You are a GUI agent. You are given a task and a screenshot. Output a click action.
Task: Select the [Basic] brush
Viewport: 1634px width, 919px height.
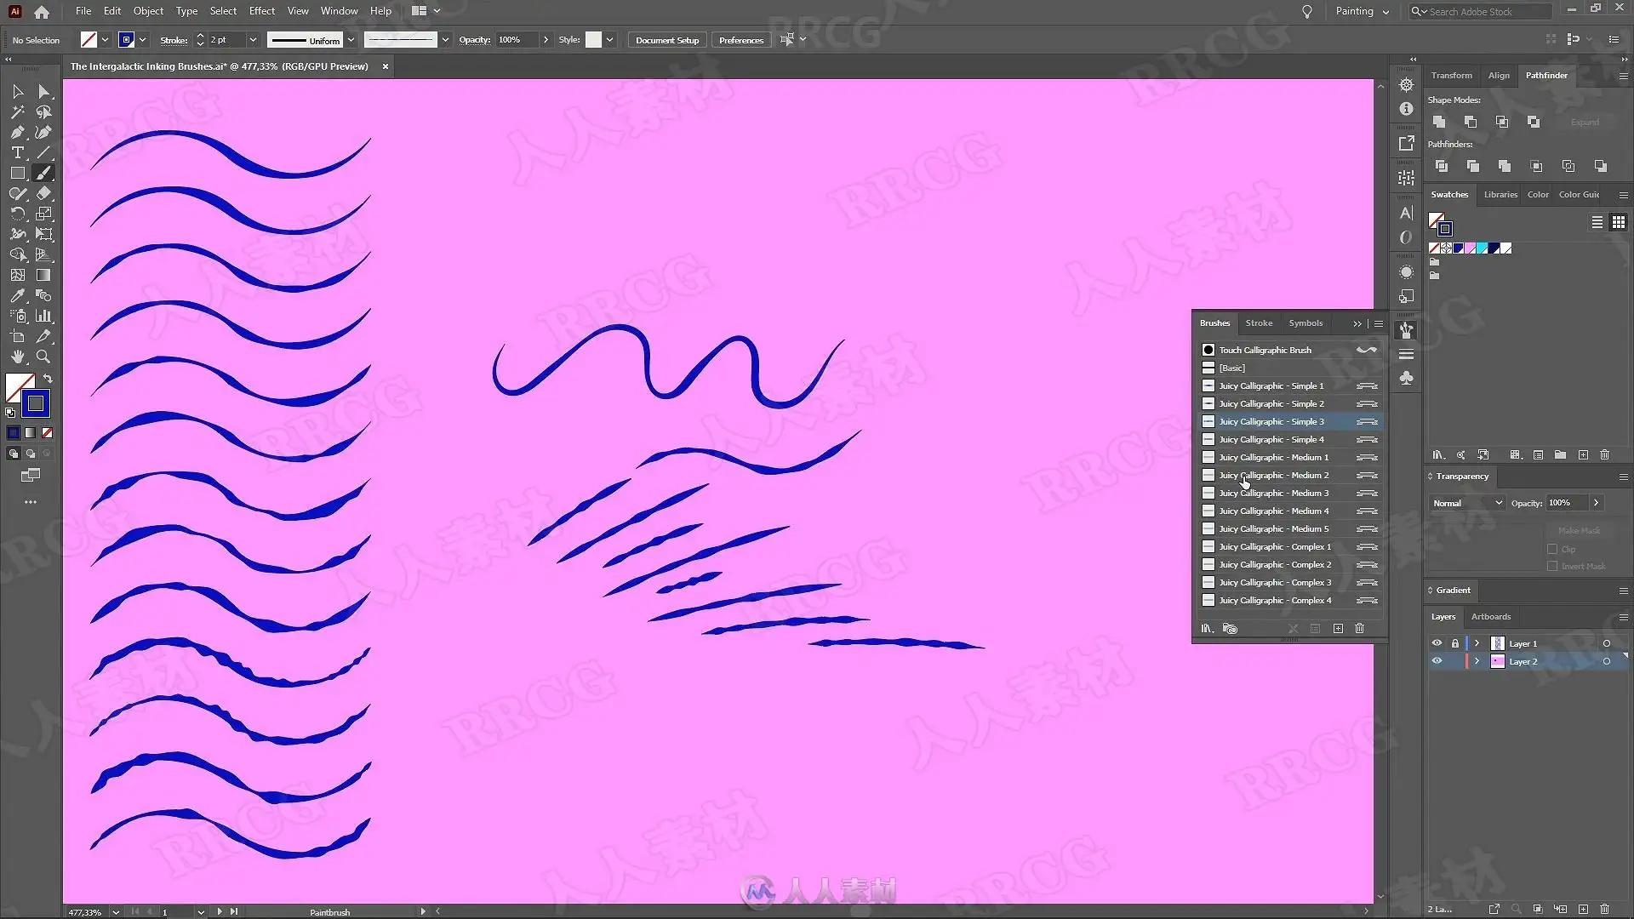[1290, 368]
